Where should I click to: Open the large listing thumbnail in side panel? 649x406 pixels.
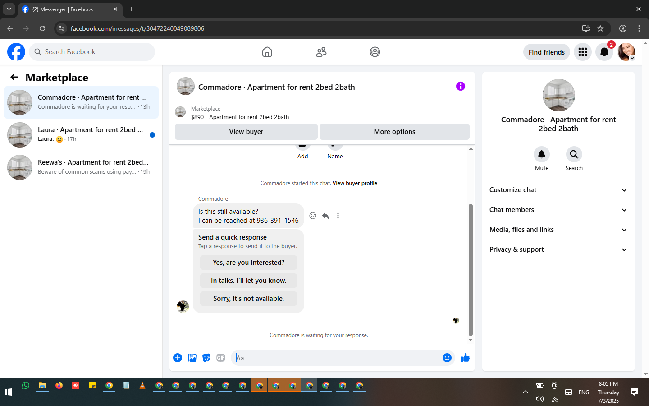pyautogui.click(x=559, y=95)
